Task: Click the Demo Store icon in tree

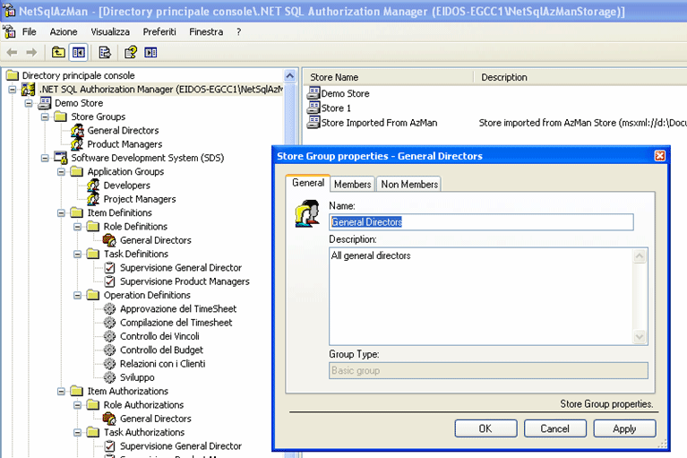Action: click(45, 103)
